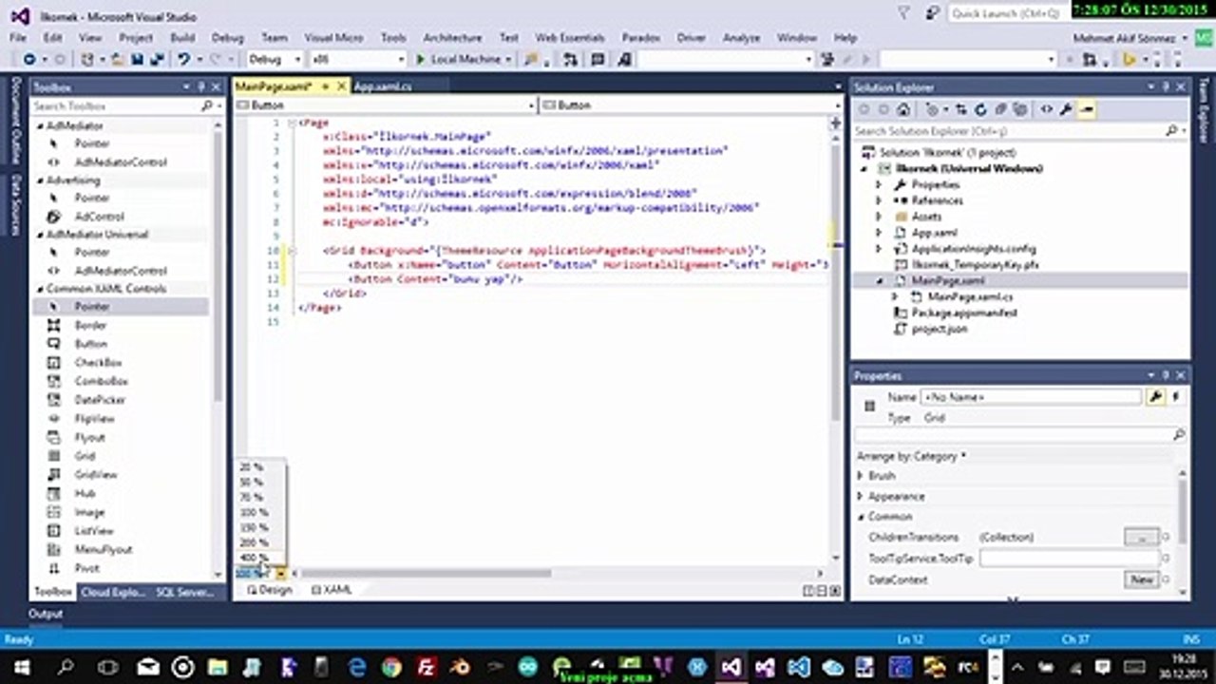Screen dimensions: 1216x684
Task: Switch to the XAML view tab
Action: 332,590
